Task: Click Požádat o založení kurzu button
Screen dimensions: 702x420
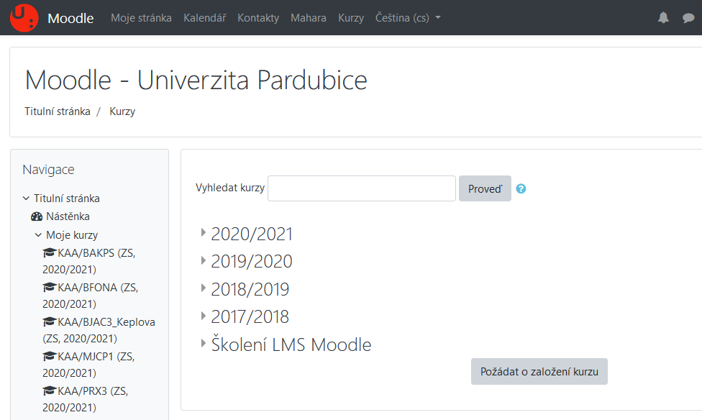Action: [x=539, y=371]
